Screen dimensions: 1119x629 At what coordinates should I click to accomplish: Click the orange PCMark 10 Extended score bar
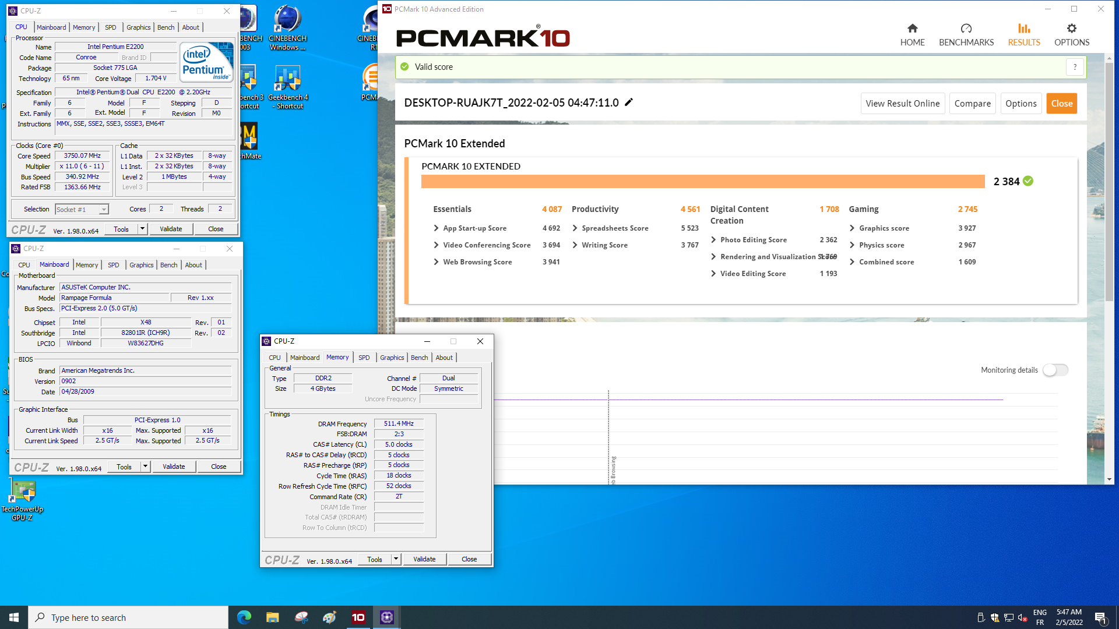pyautogui.click(x=703, y=182)
